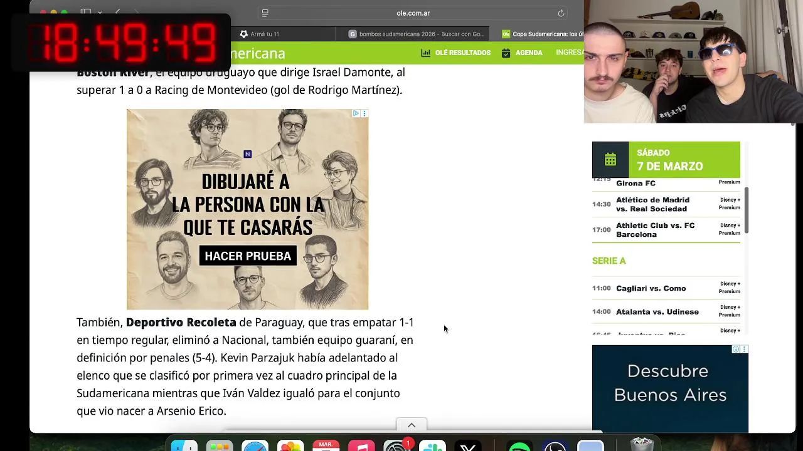Open Launchpad from the Dock
Viewport: 803px width, 451px height.
tap(220, 446)
